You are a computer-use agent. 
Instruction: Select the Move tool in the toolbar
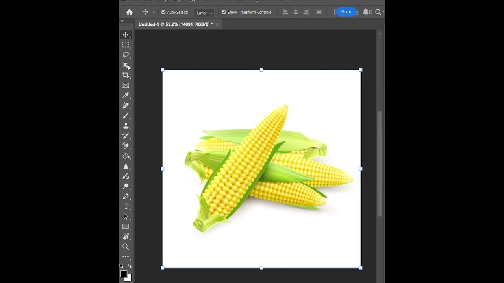click(126, 35)
